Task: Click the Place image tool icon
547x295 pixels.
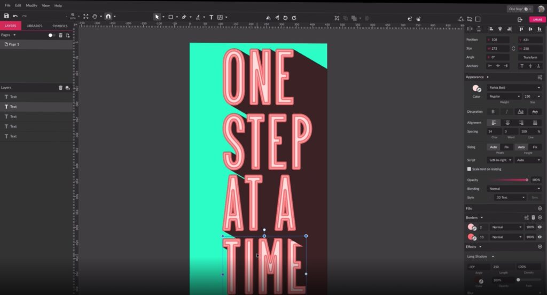Action: (220, 17)
